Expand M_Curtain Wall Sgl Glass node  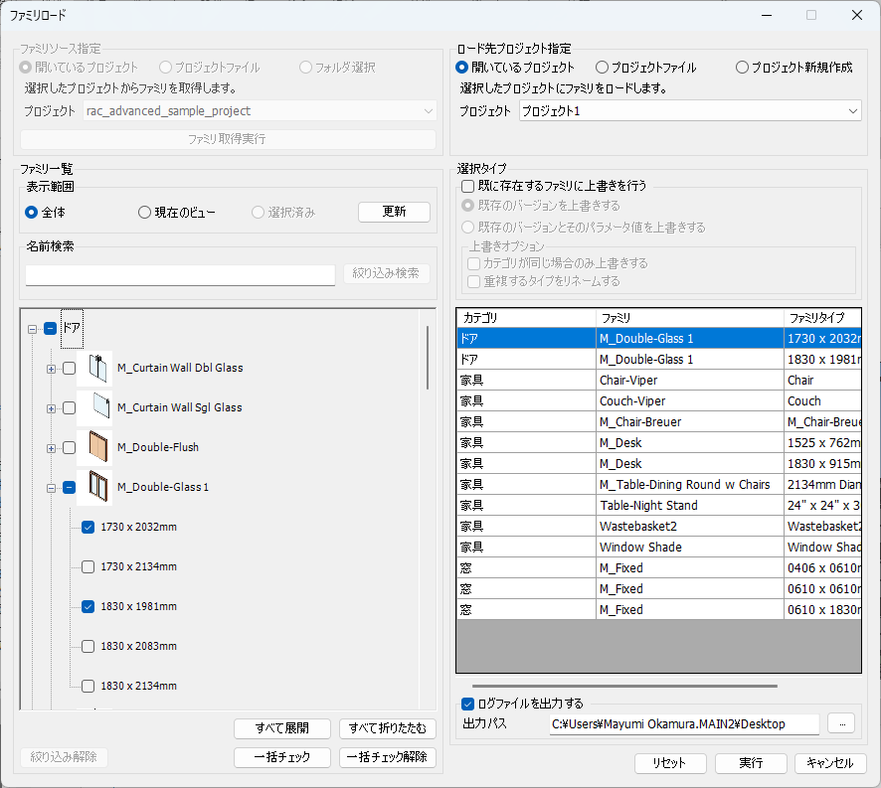coord(51,408)
